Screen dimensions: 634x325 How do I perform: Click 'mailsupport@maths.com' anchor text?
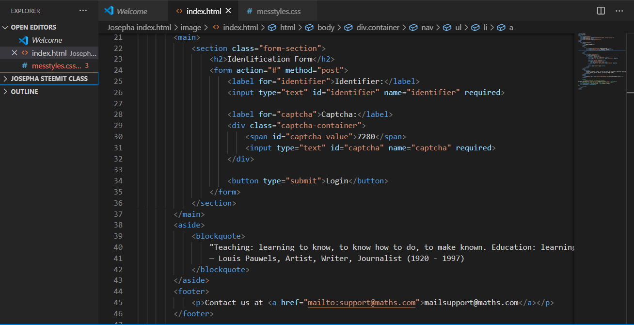(472, 303)
